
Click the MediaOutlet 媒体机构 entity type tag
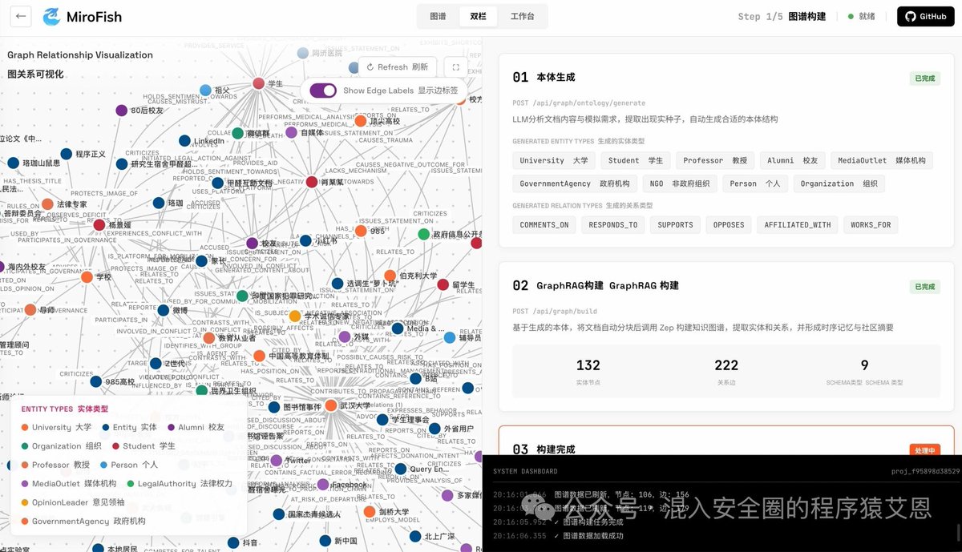[x=882, y=160]
